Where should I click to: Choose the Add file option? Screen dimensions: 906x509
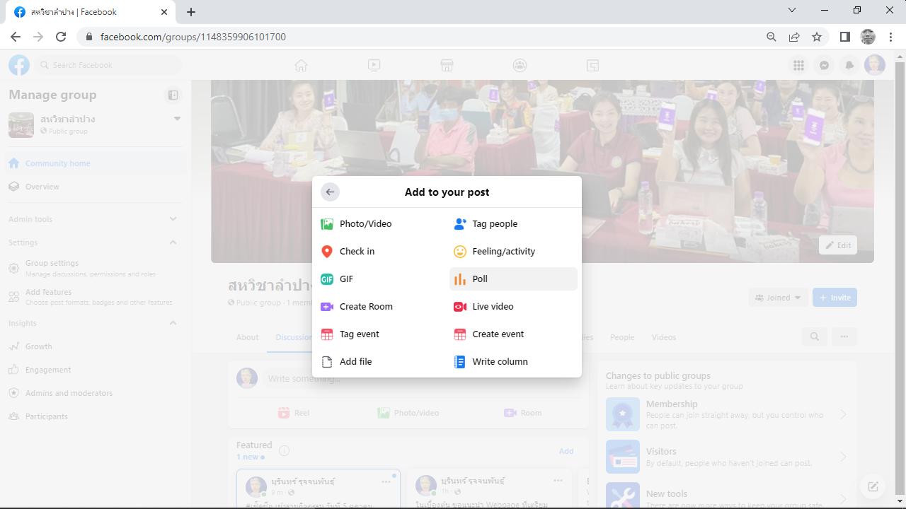[381, 362]
